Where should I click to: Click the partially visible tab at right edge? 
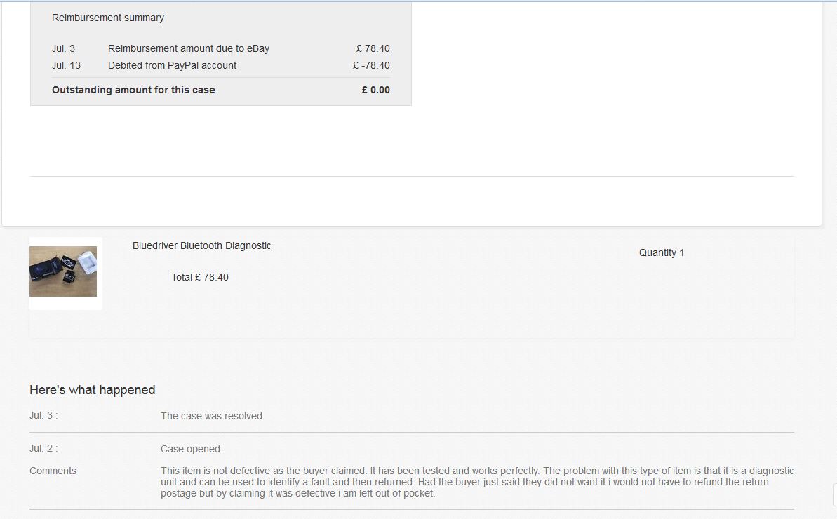[834, 494]
